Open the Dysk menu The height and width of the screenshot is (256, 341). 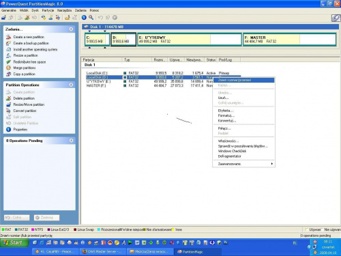[35, 10]
